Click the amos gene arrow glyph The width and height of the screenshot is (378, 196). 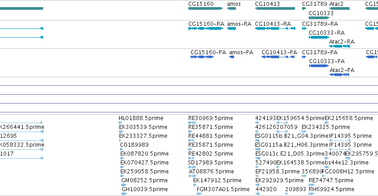tap(231, 8)
